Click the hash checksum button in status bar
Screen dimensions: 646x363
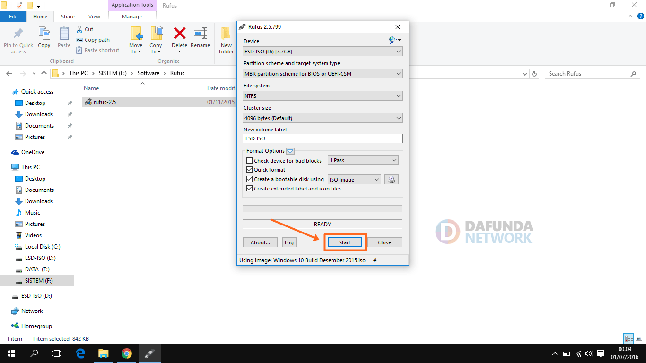(x=375, y=260)
